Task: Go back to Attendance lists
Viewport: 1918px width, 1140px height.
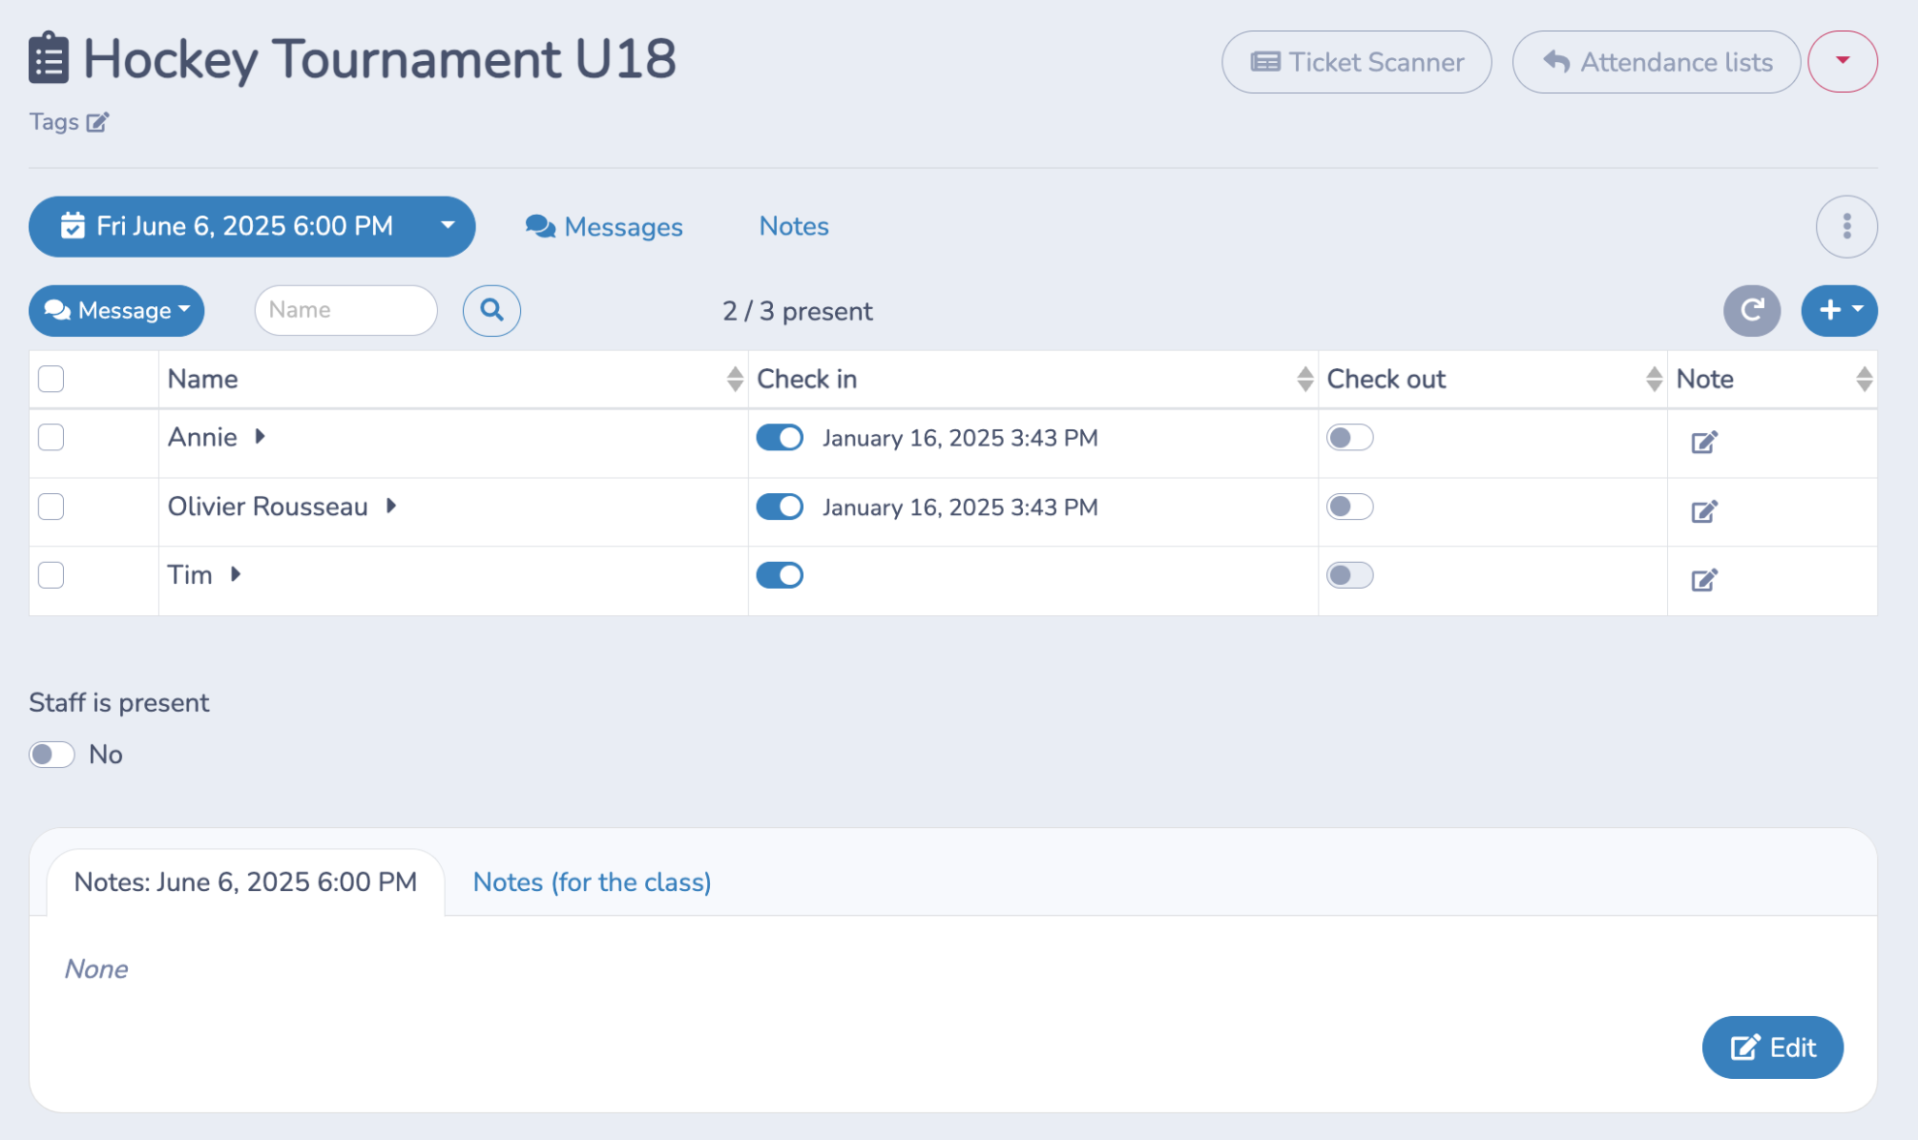Action: [1656, 62]
